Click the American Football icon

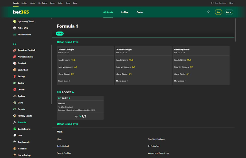(x=15, y=50)
